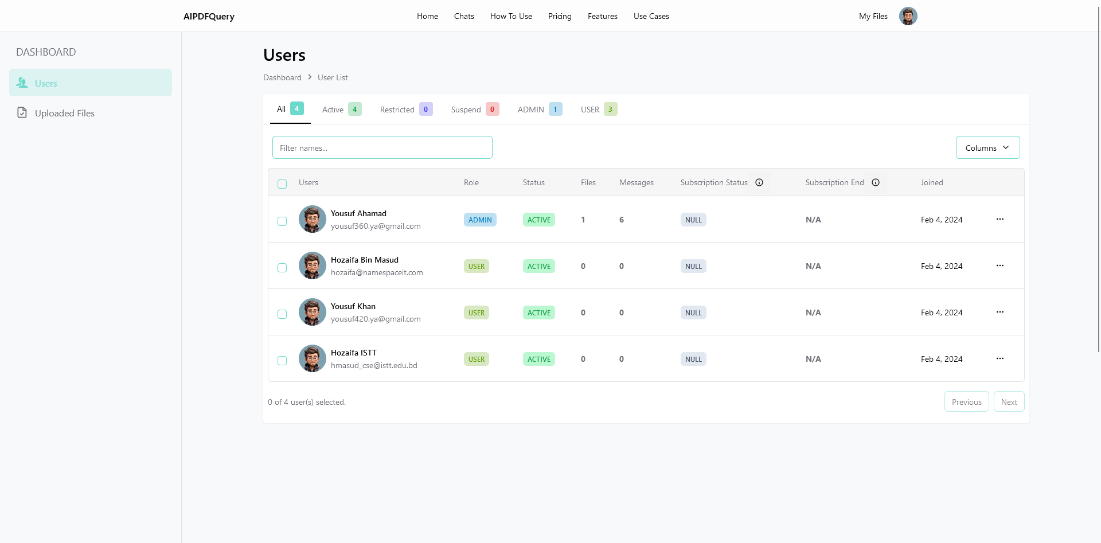1101x543 pixels.
Task: Switch to the ADMIN role tab
Action: (x=540, y=110)
